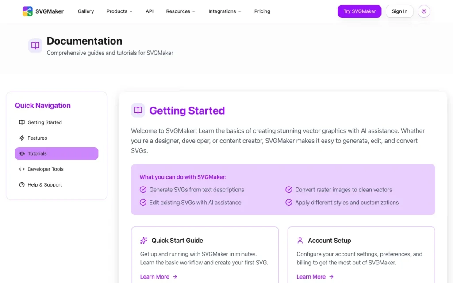Click the Account Setup card title

[329, 241]
